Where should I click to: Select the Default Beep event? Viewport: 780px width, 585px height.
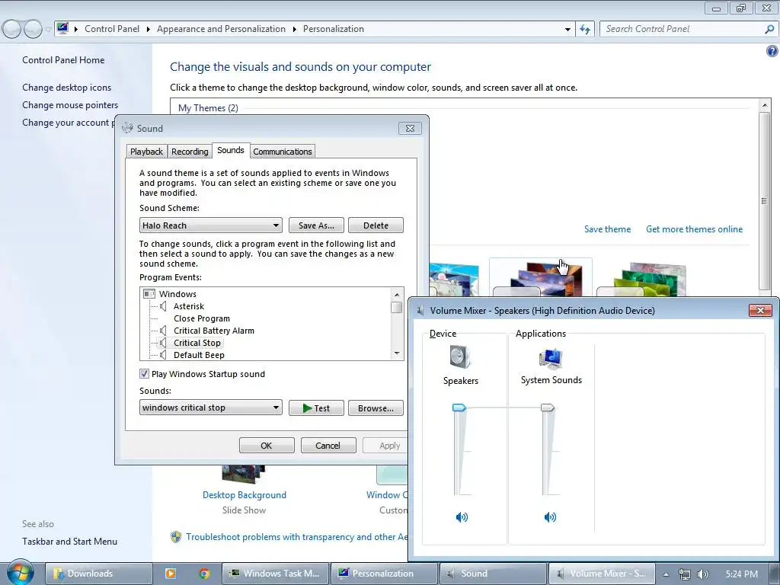[x=199, y=355]
